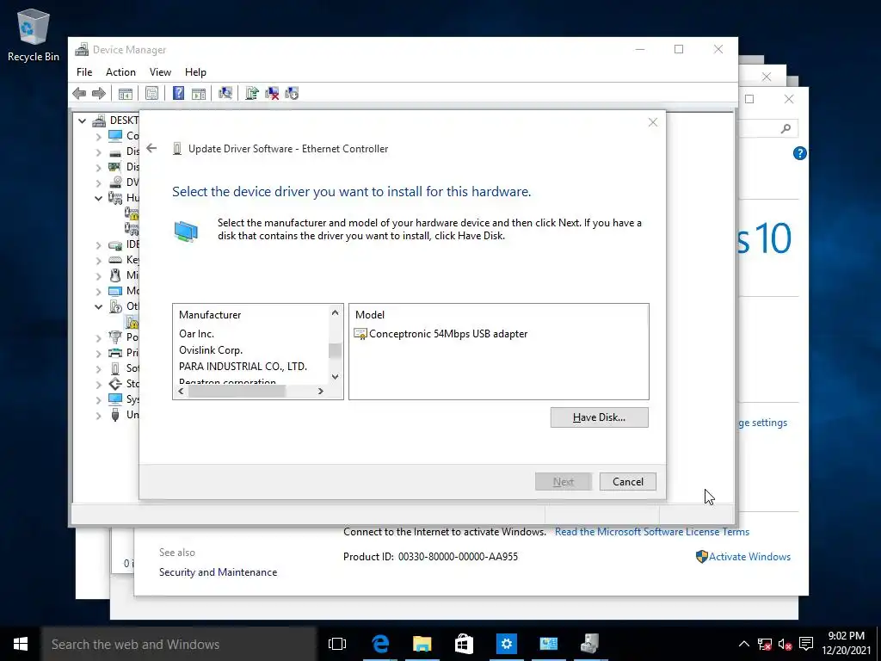
Task: Click the Forward arrow in Device Manager toolbar
Action: [98, 93]
